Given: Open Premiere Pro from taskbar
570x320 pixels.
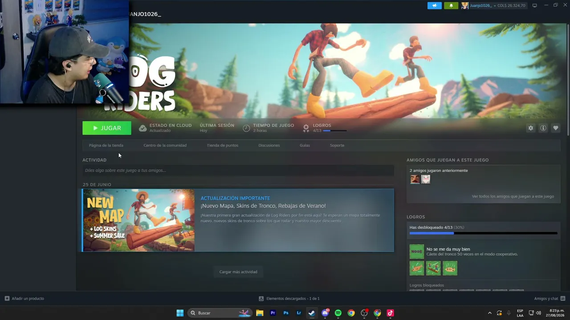Looking at the screenshot, I should [x=273, y=313].
